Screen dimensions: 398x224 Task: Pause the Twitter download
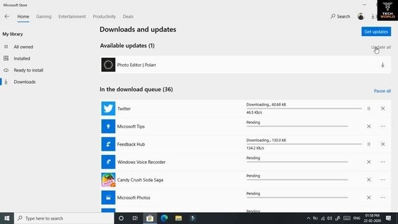pos(369,108)
